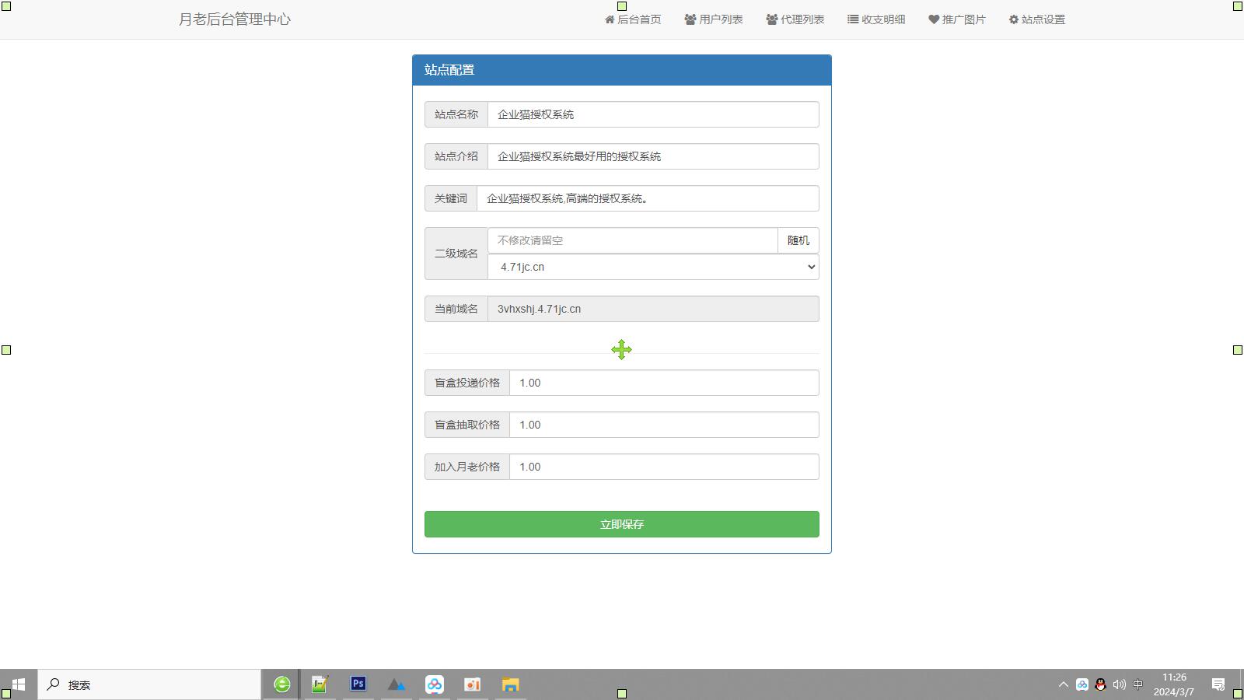Click the 月老后台管理中心 brand link
Image resolution: width=1244 pixels, height=700 pixels.
235,19
